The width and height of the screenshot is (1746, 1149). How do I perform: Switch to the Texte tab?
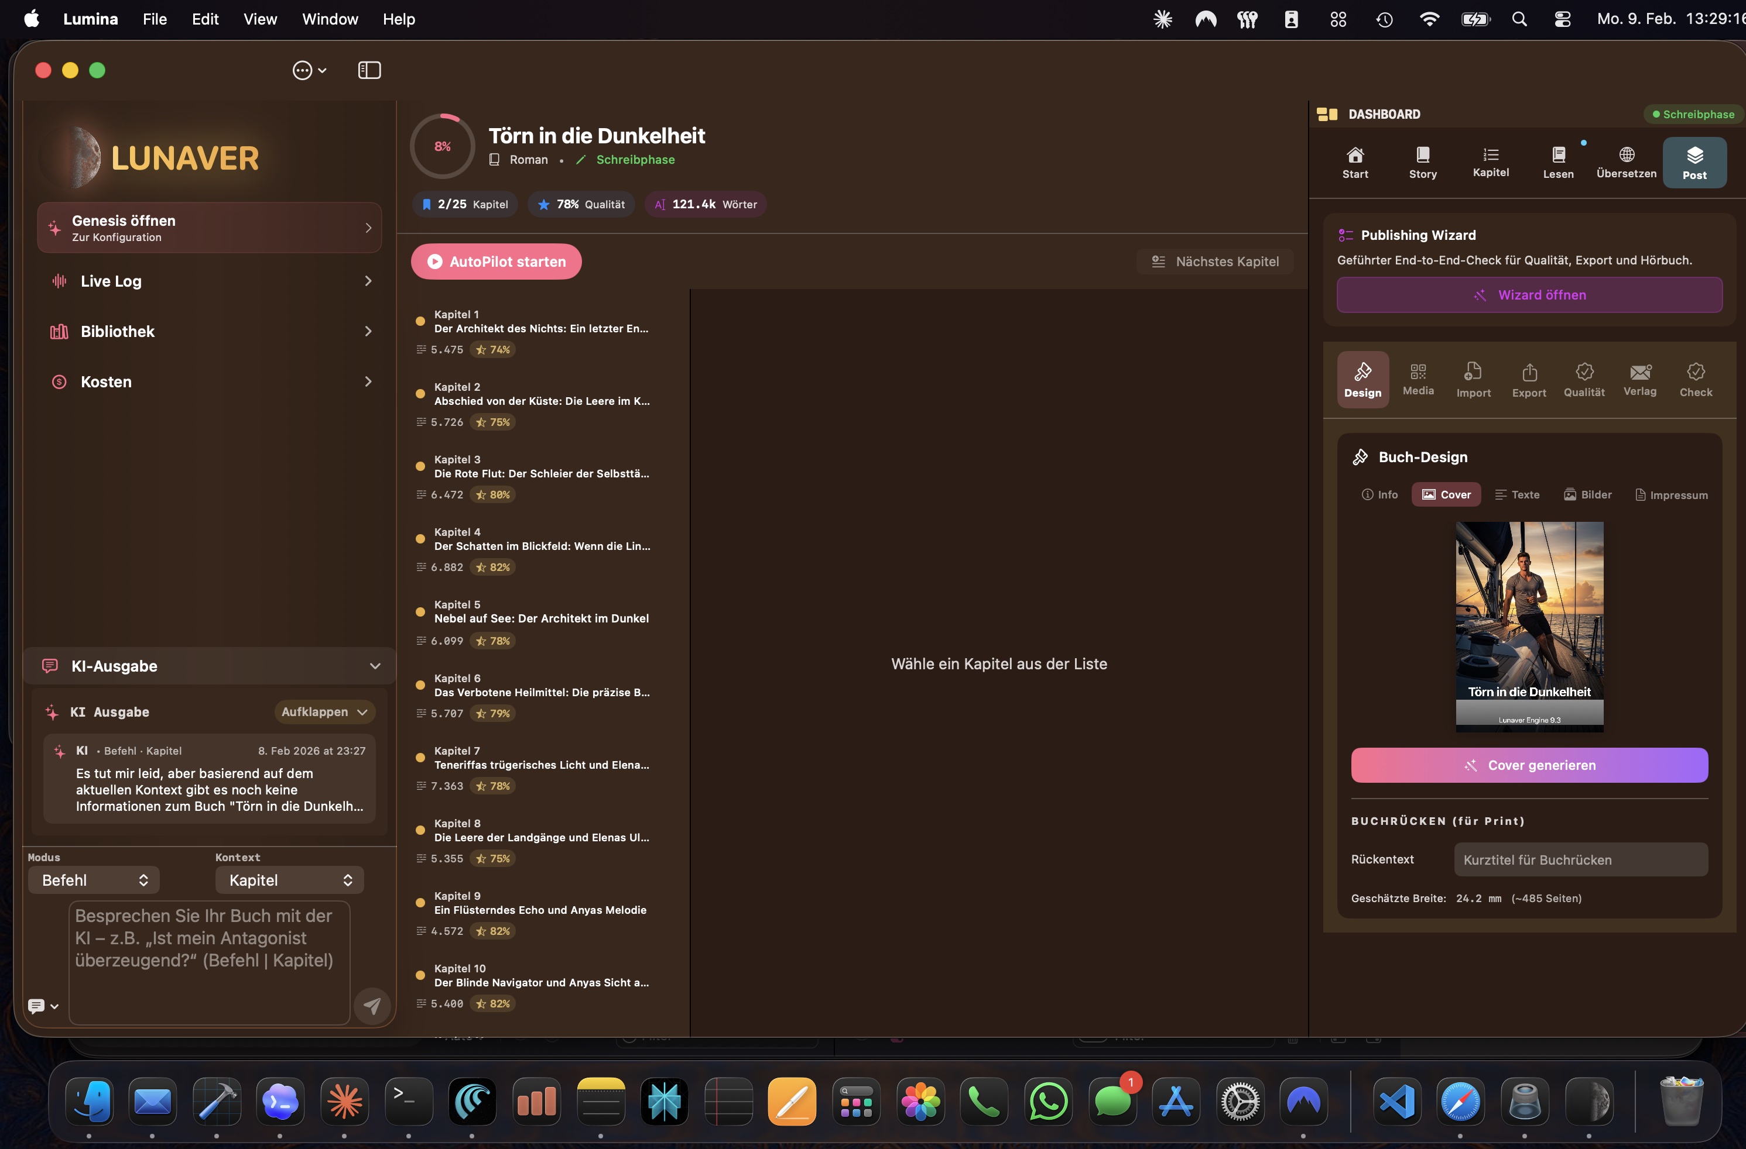[x=1517, y=494]
